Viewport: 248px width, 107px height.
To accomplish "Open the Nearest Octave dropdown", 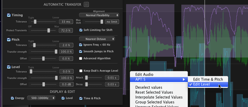I will [97, 39].
